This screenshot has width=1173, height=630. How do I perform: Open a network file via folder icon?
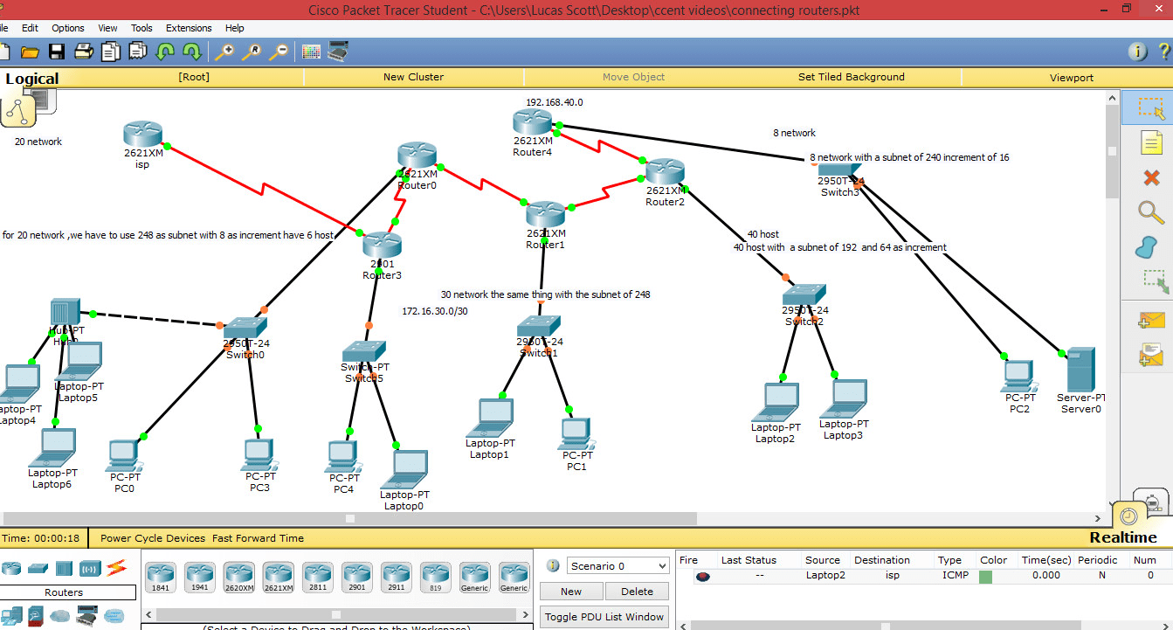click(30, 52)
